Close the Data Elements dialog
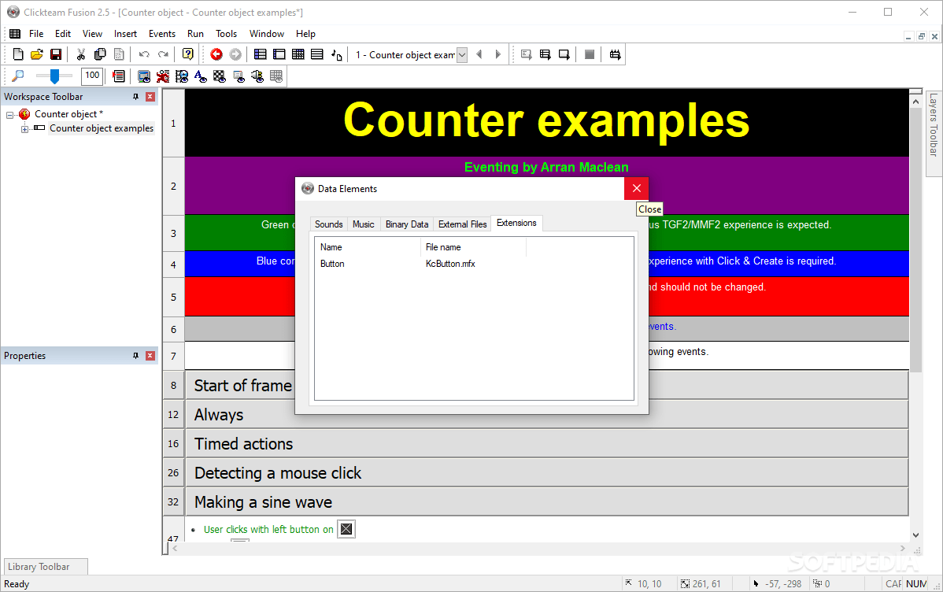This screenshot has width=943, height=592. click(636, 188)
